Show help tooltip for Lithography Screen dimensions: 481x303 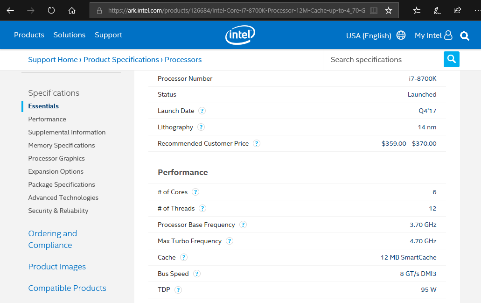pos(201,127)
